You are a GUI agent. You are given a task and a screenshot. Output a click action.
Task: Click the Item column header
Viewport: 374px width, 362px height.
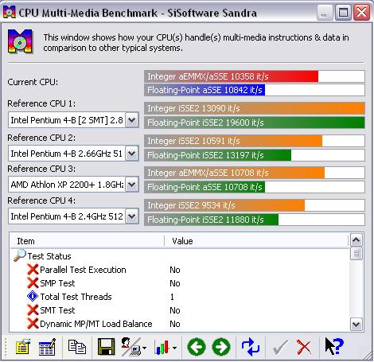(x=88, y=241)
